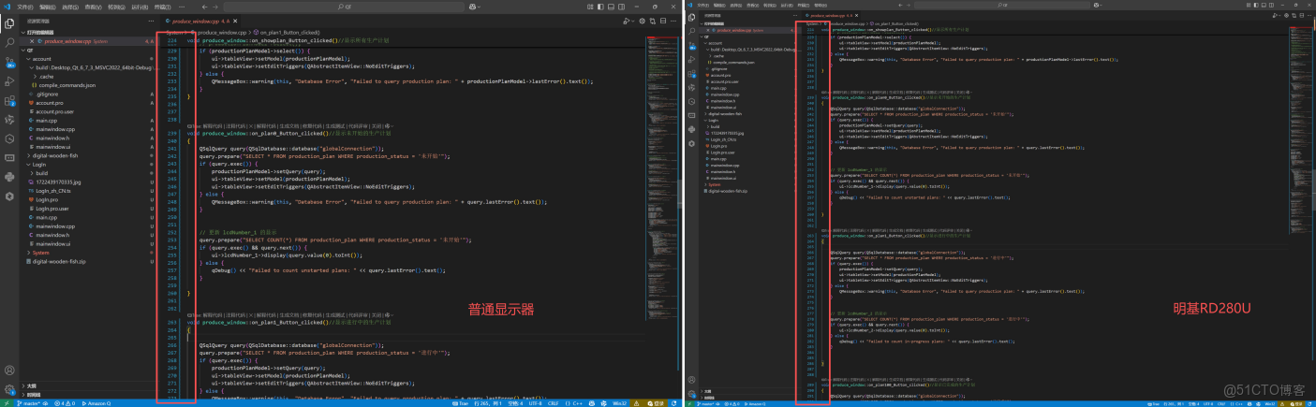
Task: Open 文件(F) menu in left window
Action: [x=26, y=6]
